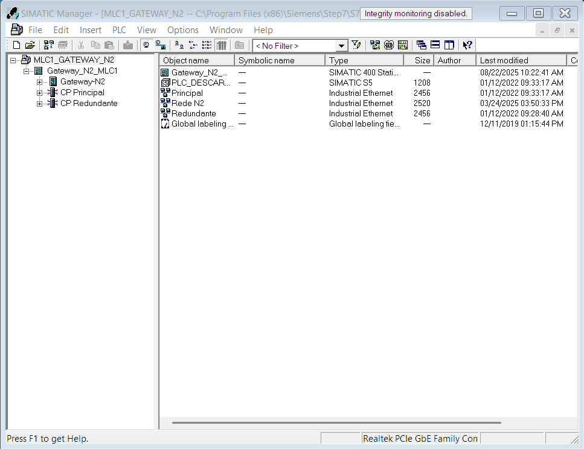This screenshot has width=584, height=449.
Task: Click the Arrange Vertically icon
Action: tap(449, 45)
